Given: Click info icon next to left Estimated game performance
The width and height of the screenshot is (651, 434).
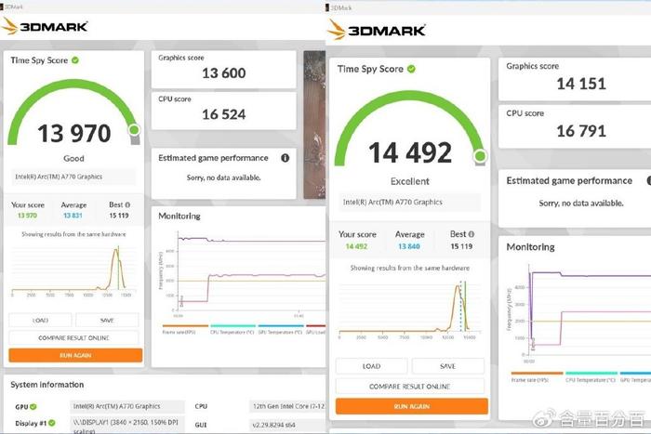Looking at the screenshot, I should 285,158.
